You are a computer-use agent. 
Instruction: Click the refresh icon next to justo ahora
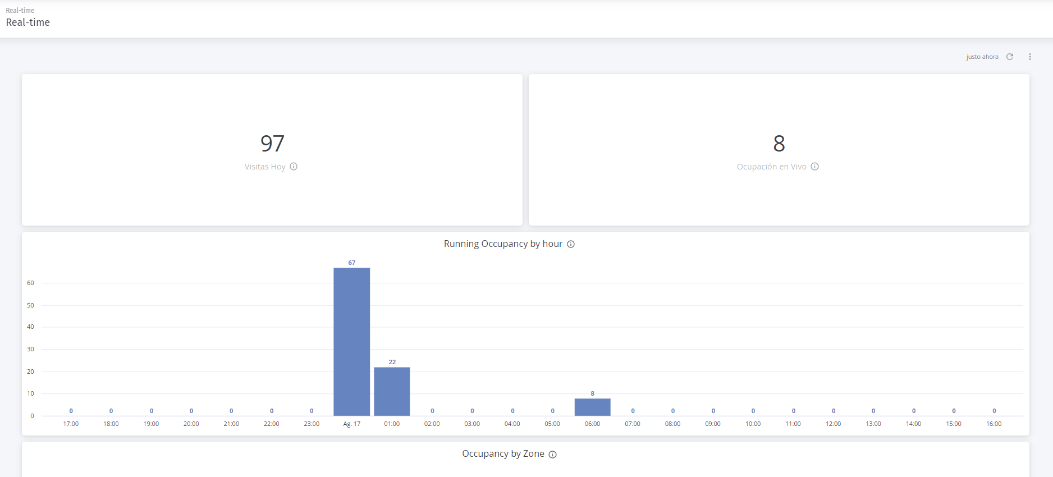tap(1010, 57)
